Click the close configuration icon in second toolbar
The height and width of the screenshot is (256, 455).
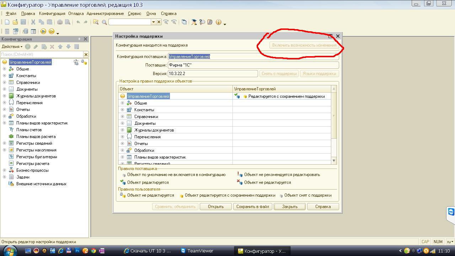click(x=16, y=31)
